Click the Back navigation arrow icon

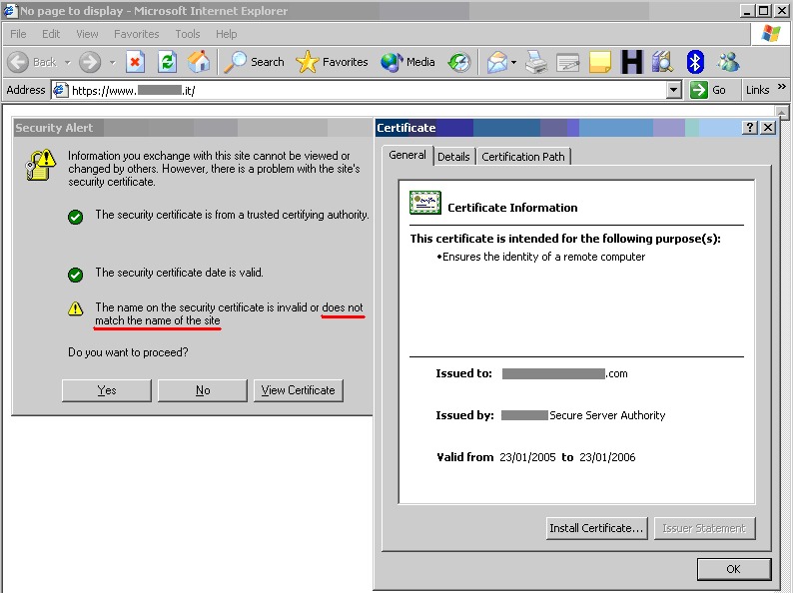pyautogui.click(x=18, y=62)
